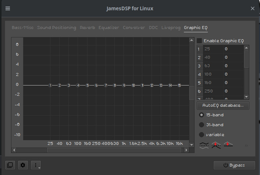260x175 pixels.
Task: Switch to the DDC tab
Action: (153, 28)
